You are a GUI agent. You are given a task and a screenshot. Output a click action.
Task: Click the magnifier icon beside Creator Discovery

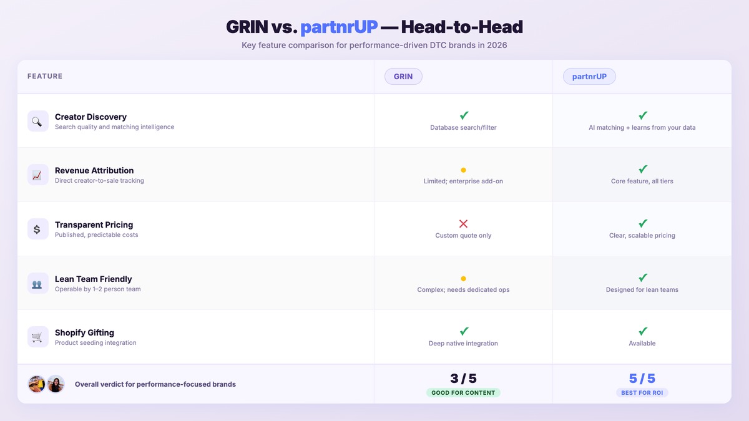(x=38, y=121)
